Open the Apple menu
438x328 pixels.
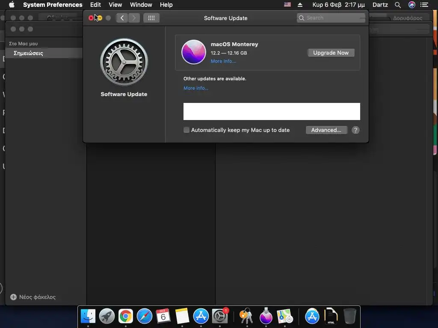click(x=12, y=5)
